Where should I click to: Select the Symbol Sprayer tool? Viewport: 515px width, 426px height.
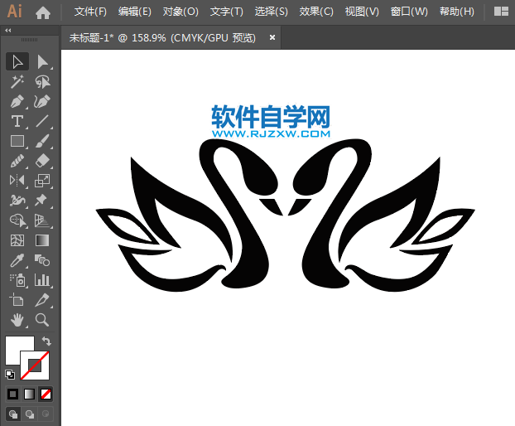17,280
